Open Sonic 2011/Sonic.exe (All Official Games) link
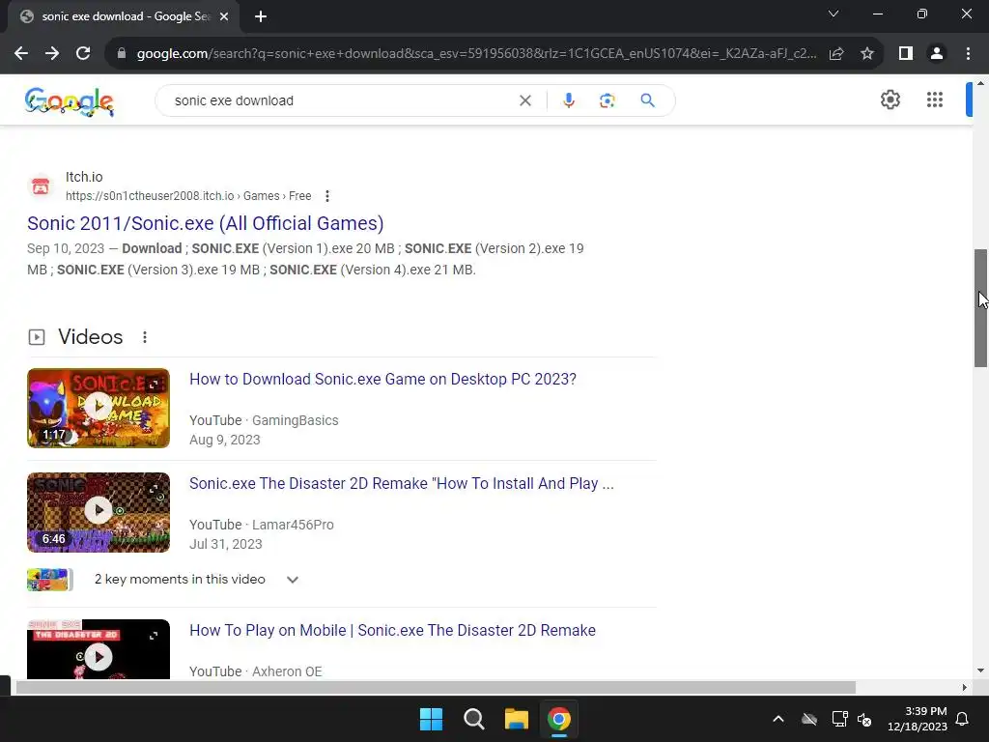 [x=206, y=223]
